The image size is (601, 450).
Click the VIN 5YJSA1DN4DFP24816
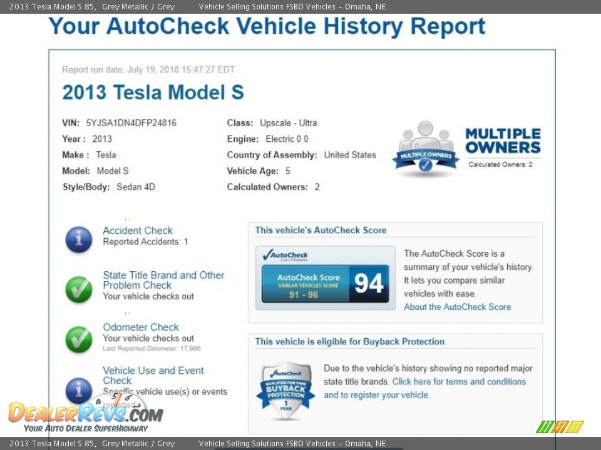click(131, 123)
